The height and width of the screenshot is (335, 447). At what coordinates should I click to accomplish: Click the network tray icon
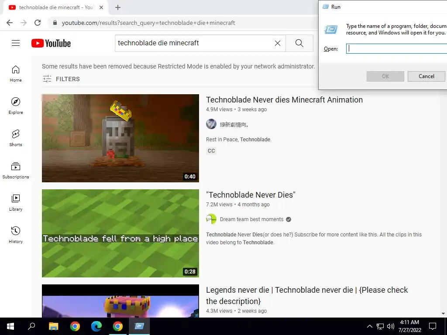click(x=380, y=326)
